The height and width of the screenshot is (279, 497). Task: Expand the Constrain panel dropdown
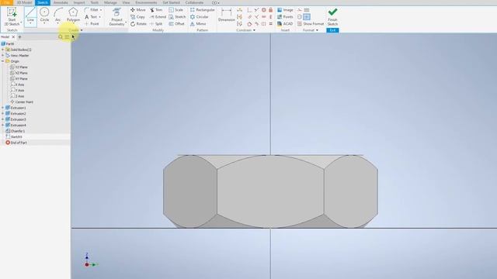click(x=254, y=30)
